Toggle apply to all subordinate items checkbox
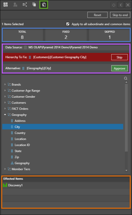132x215 pixels. (68, 24)
